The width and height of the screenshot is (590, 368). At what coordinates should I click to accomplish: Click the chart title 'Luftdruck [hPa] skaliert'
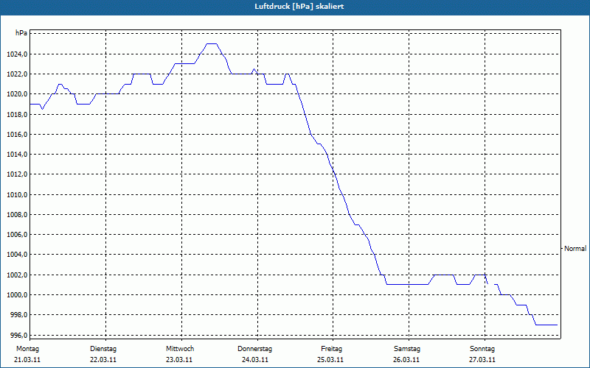coord(299,7)
